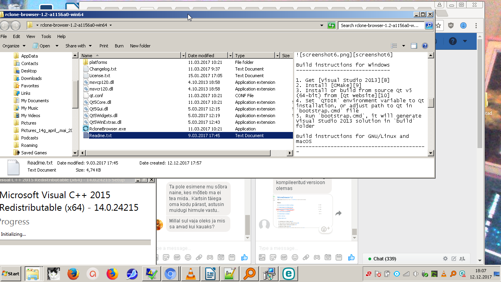Open the emoji picker in the right chat

point(295,257)
